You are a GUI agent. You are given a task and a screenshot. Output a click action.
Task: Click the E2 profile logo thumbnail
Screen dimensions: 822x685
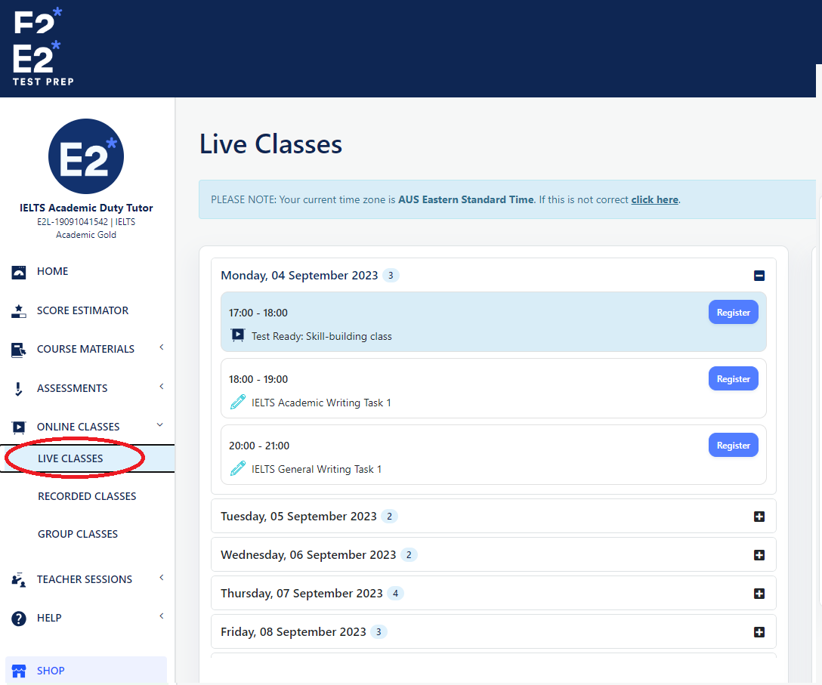click(85, 156)
